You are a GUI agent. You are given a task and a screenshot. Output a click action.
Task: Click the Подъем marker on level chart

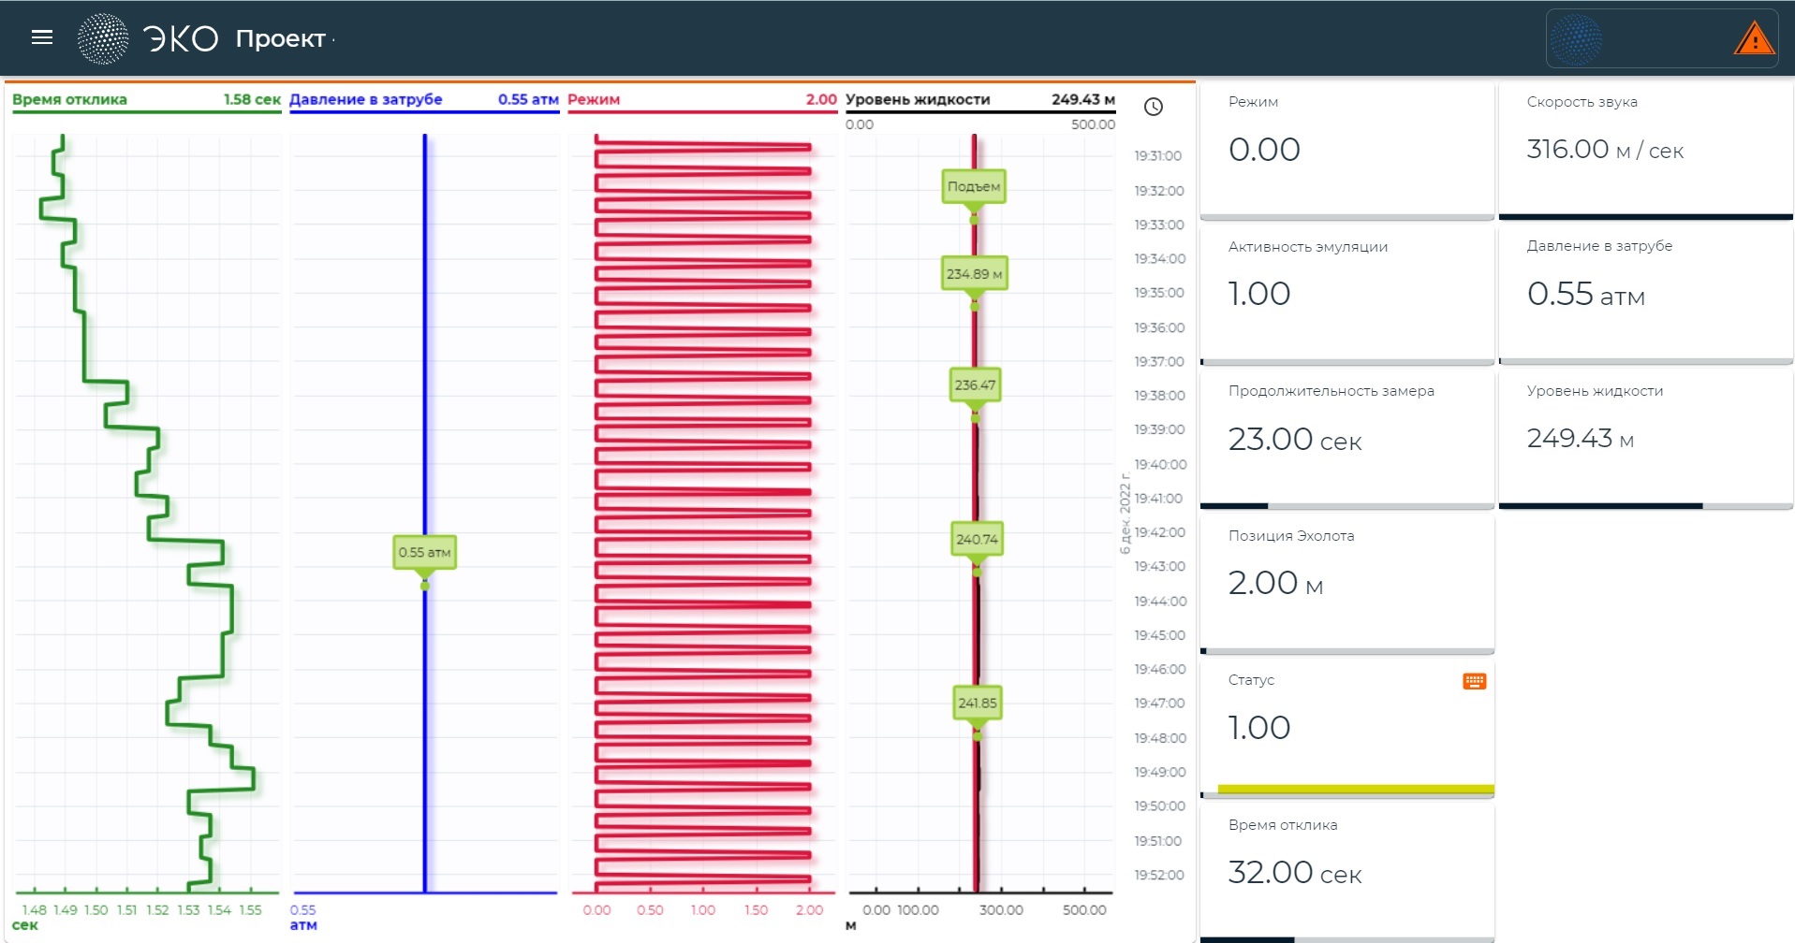point(974,186)
